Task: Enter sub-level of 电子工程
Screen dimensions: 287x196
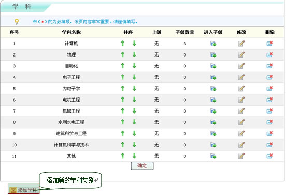Action: [213, 77]
